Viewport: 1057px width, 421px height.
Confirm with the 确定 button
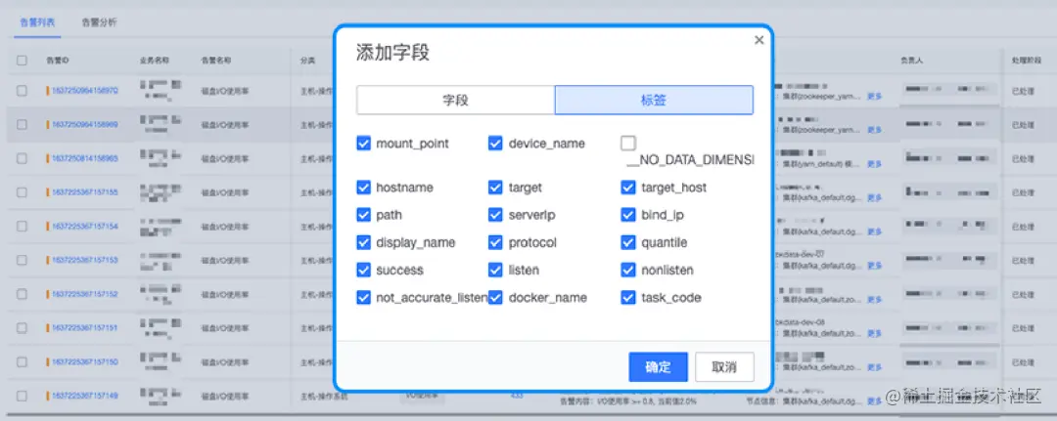click(x=658, y=367)
